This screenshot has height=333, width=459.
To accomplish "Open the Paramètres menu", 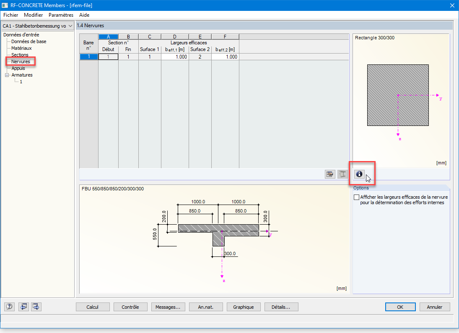I will click(61, 15).
